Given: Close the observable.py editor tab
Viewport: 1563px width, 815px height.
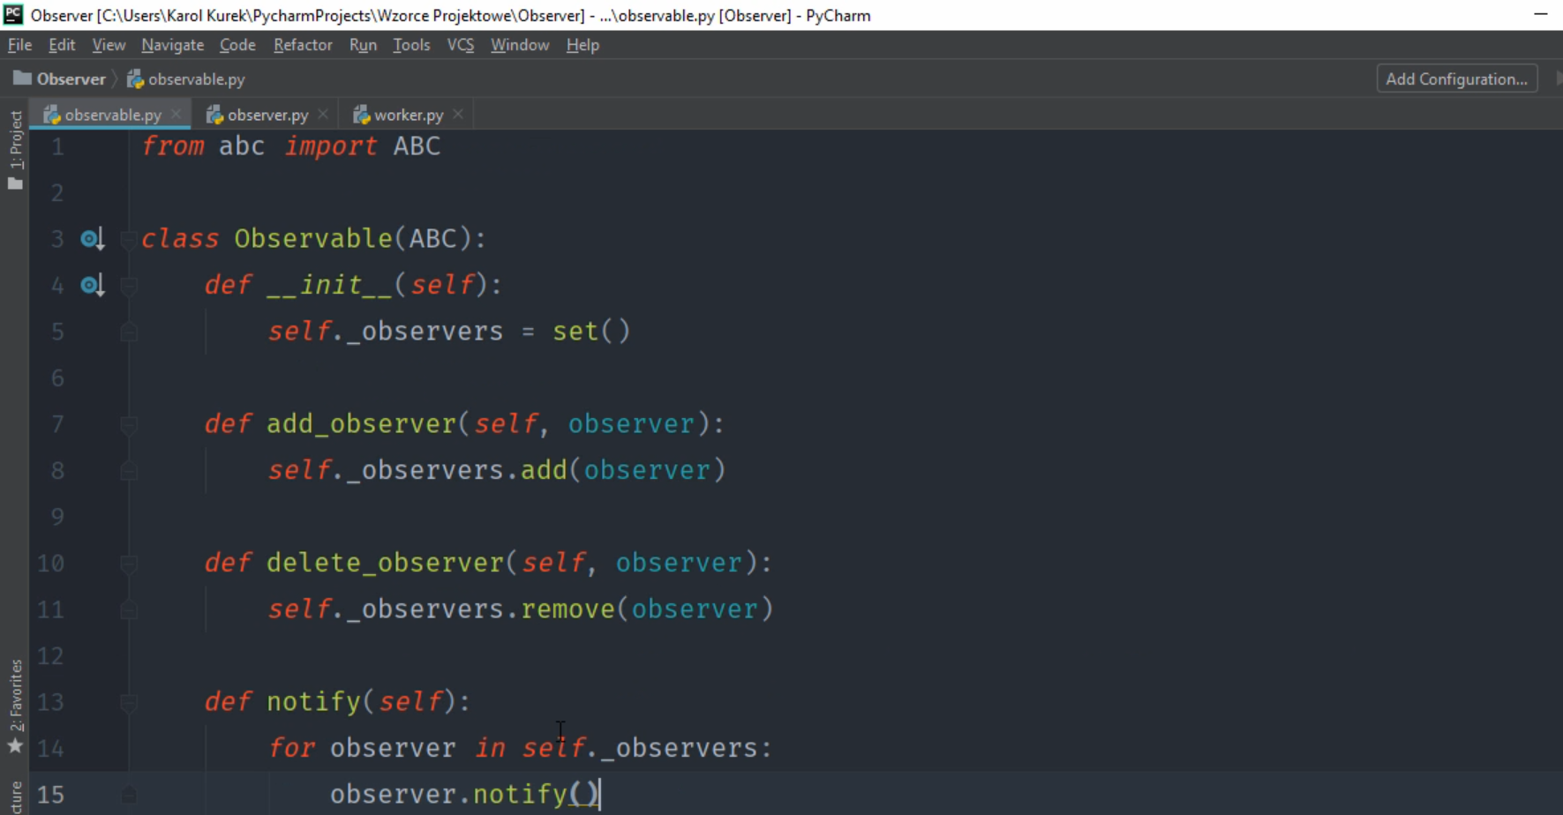Looking at the screenshot, I should [177, 115].
